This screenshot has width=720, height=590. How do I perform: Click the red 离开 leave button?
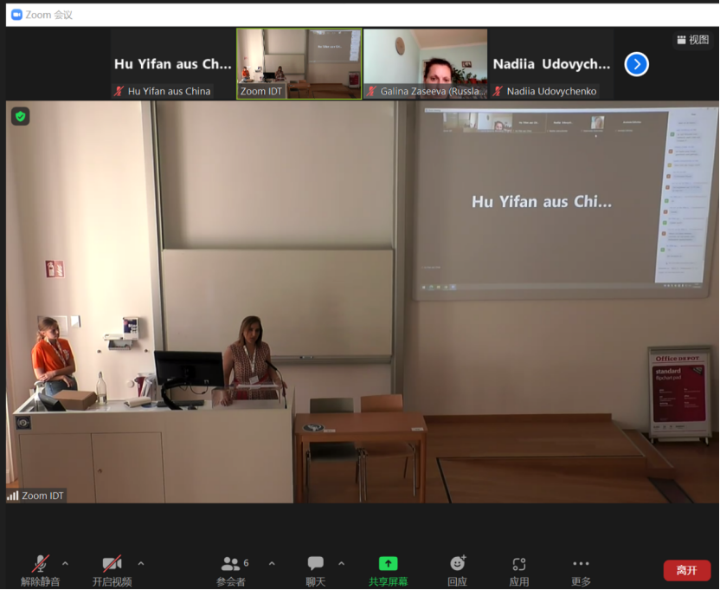pyautogui.click(x=687, y=570)
